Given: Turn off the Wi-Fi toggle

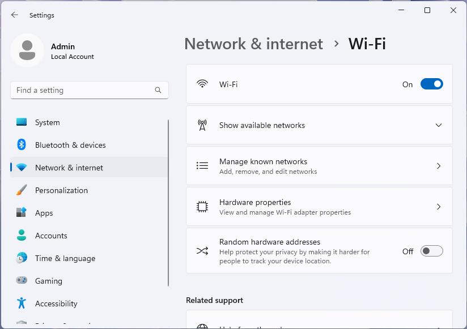Looking at the screenshot, I should [431, 83].
